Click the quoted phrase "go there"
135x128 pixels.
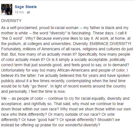(x=40, y=86)
